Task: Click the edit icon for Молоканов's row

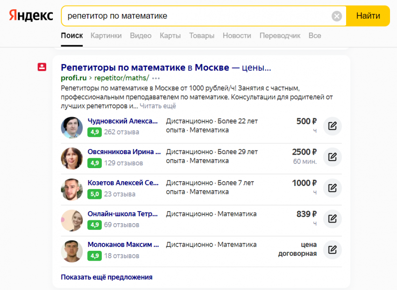Action: [x=333, y=250]
